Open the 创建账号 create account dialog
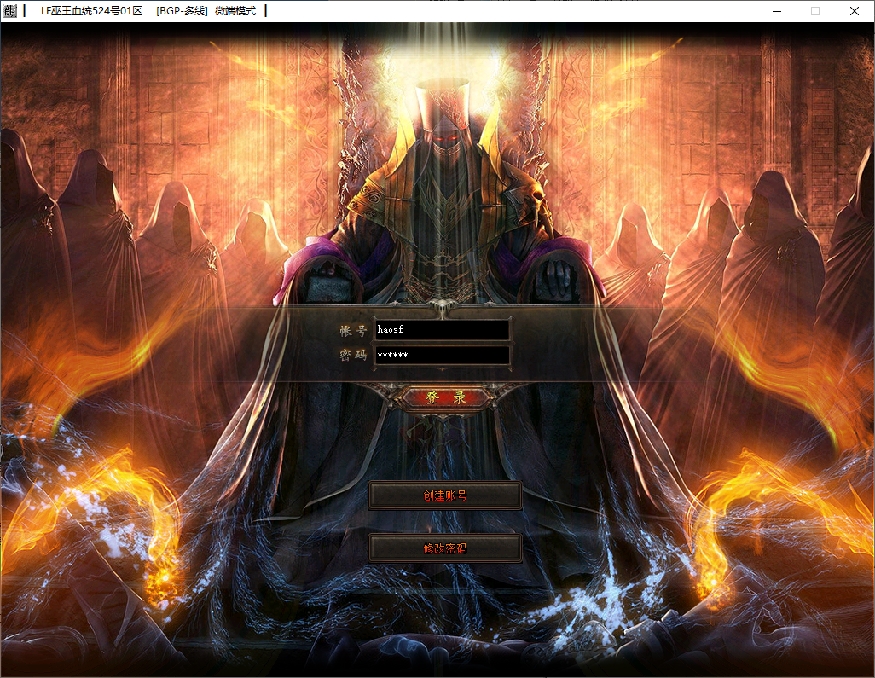This screenshot has height=678, width=875. click(x=445, y=495)
